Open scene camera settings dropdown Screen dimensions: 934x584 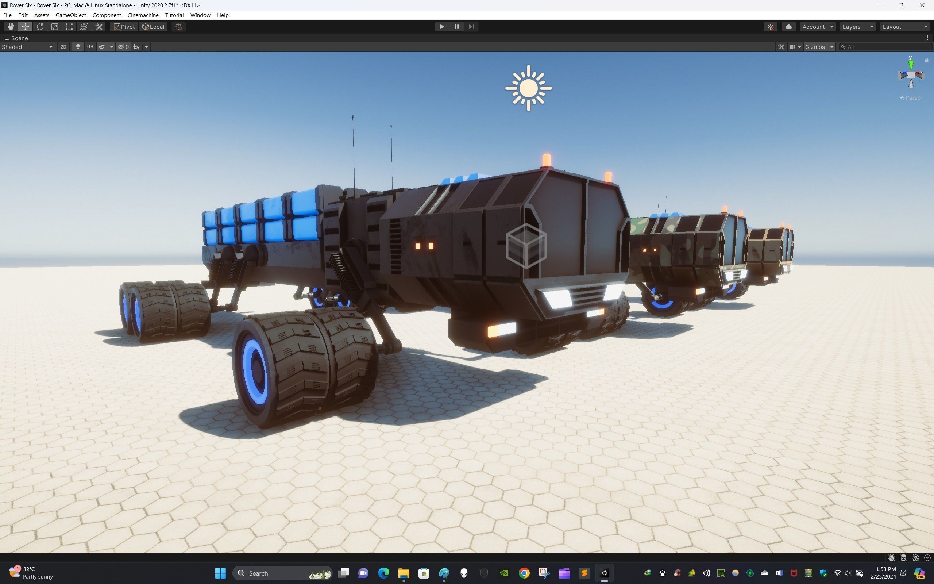click(795, 47)
